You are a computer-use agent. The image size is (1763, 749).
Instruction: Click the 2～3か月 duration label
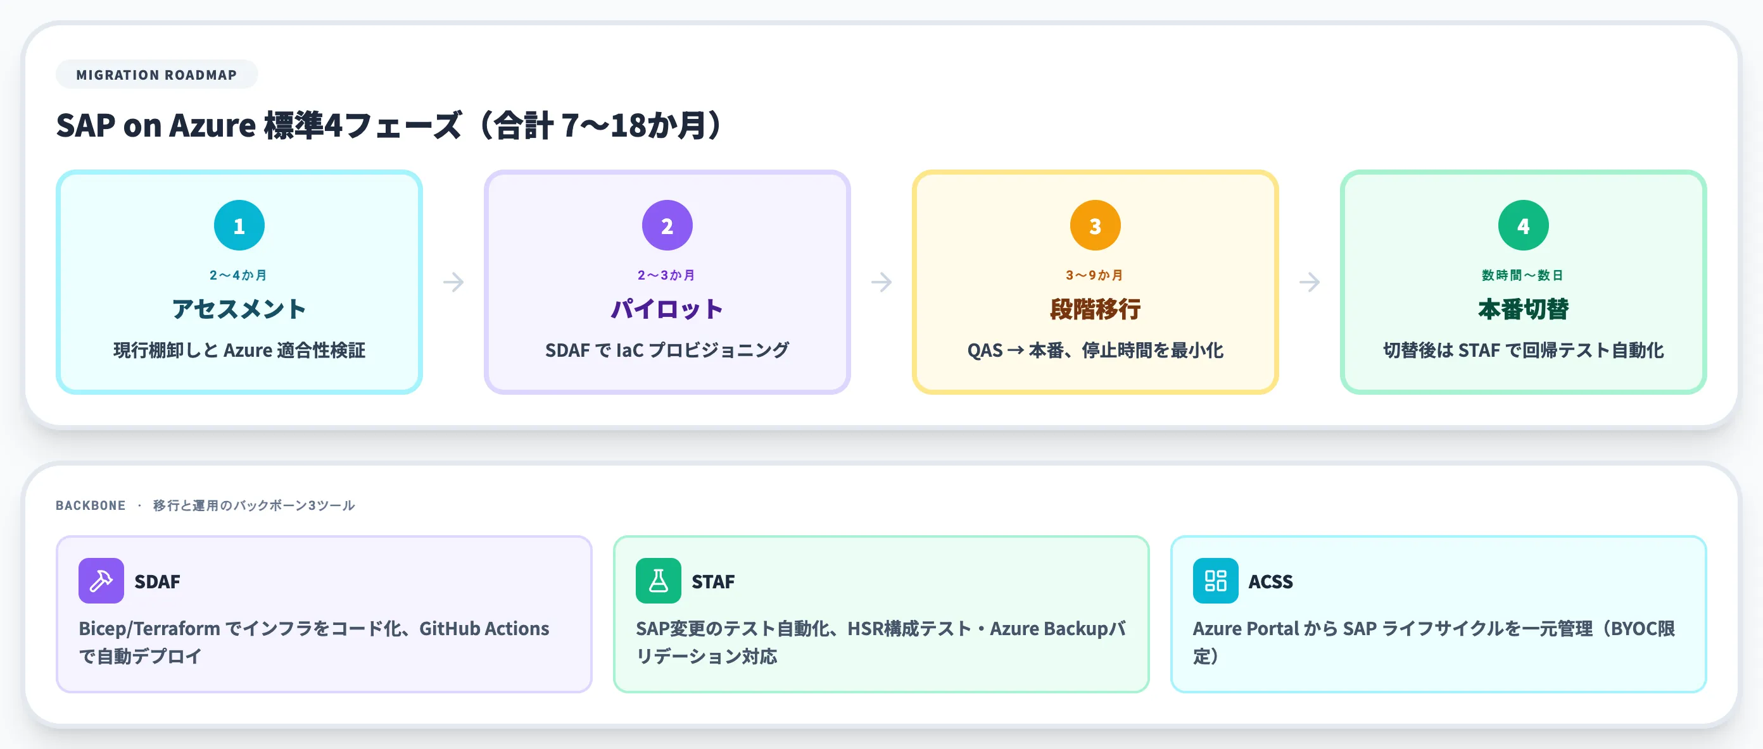pos(667,275)
